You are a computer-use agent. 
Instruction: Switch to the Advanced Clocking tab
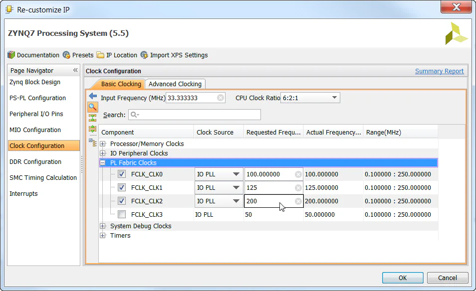(175, 84)
